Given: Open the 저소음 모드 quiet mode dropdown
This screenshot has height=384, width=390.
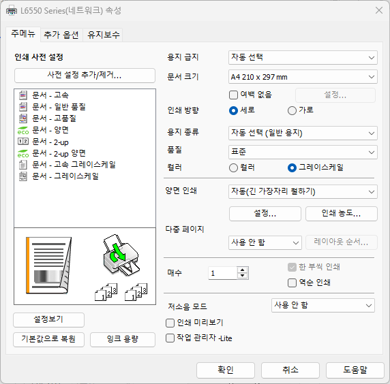Looking at the screenshot, I should (x=323, y=305).
